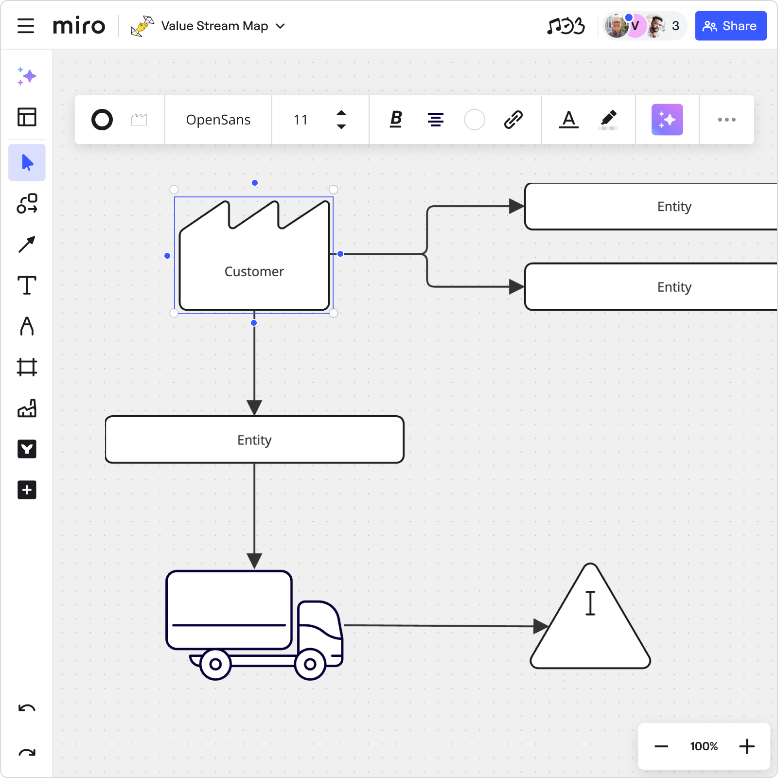778x778 pixels.
Task: Toggle the text highlight marker
Action: (x=608, y=120)
